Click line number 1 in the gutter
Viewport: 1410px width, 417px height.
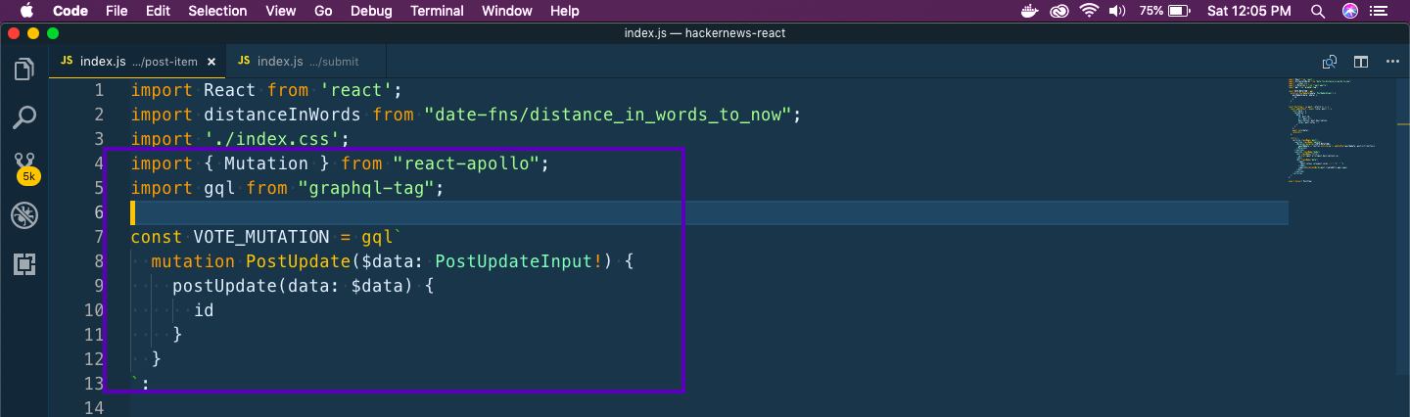[99, 90]
